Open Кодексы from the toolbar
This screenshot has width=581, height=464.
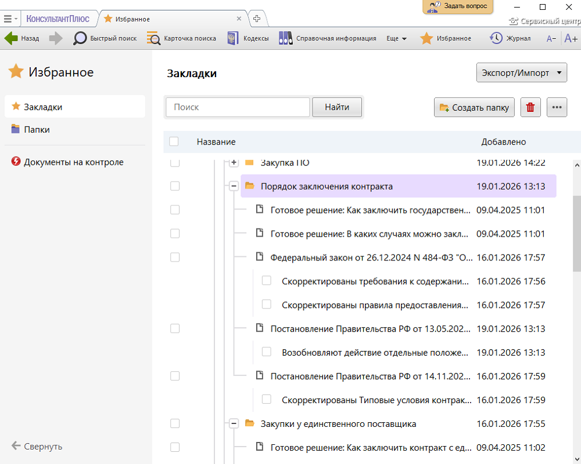pyautogui.click(x=233, y=38)
